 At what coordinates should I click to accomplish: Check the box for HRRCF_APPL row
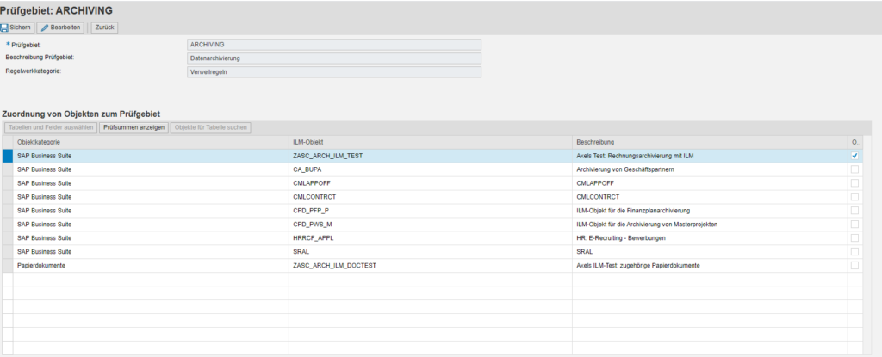point(854,237)
